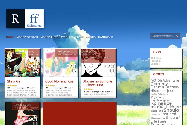Select the Historical genre tag

(x=158, y=91)
